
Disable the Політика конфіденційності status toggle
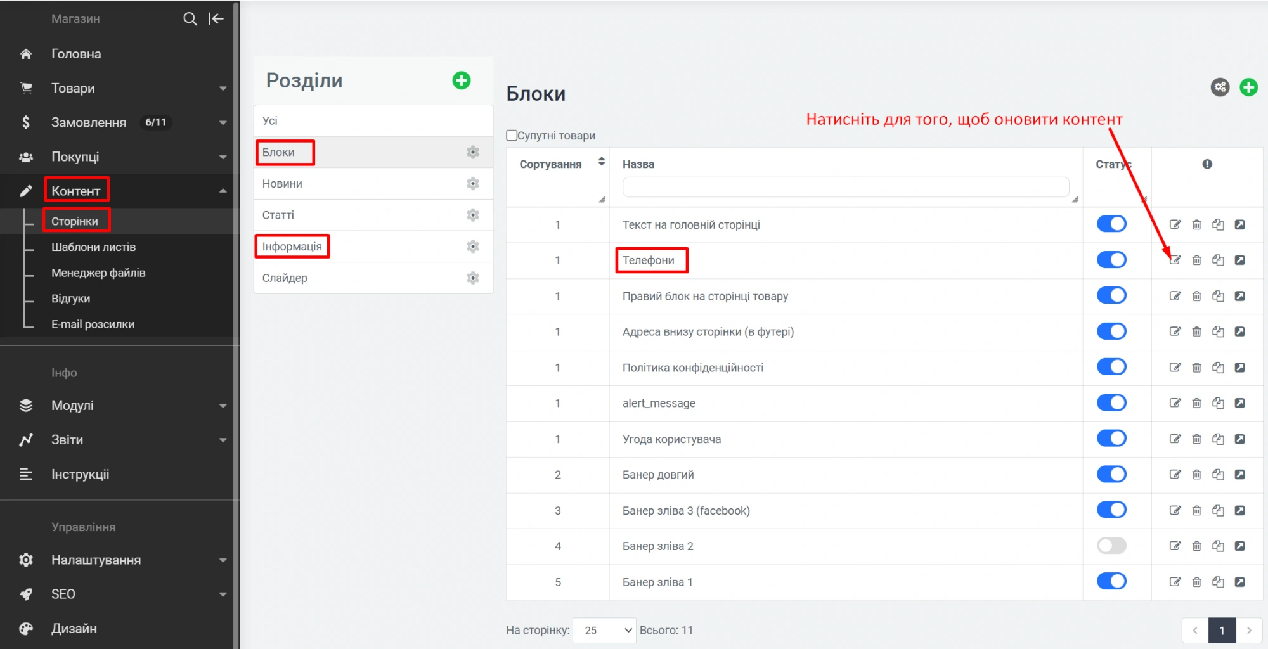click(x=1111, y=367)
